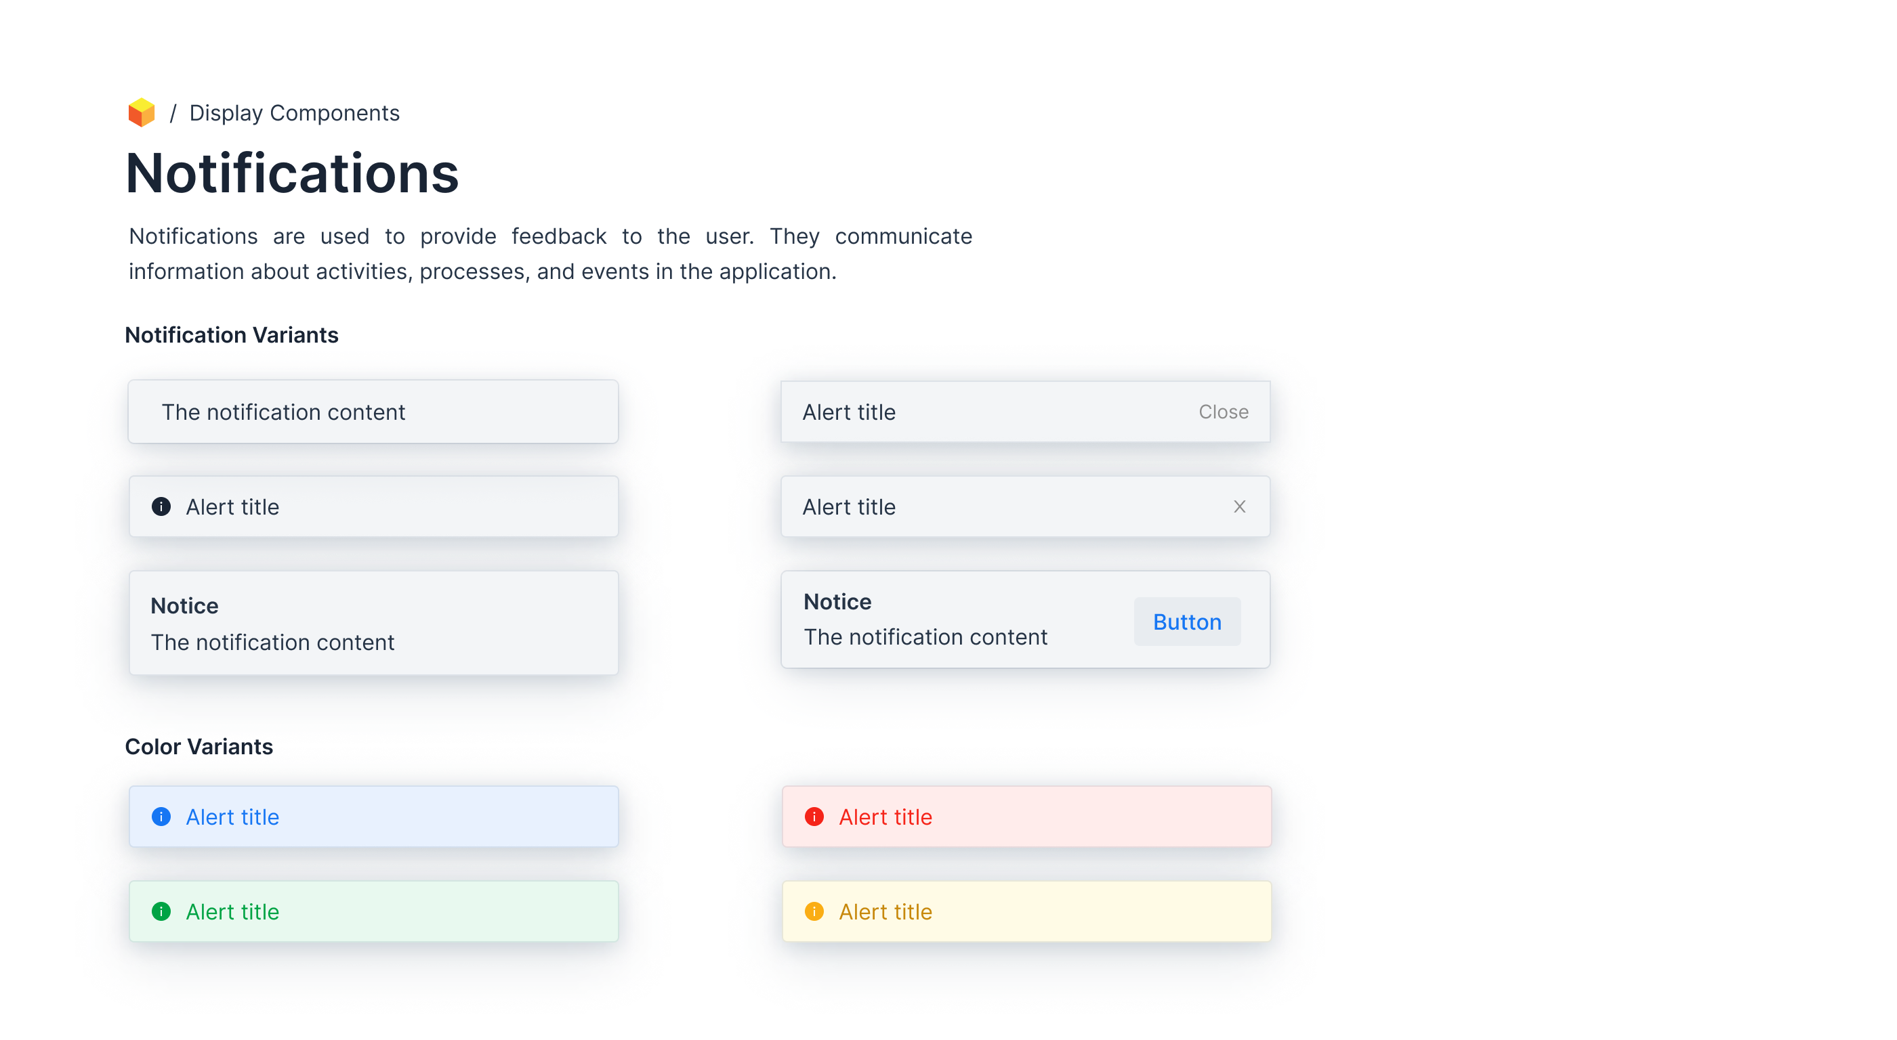The image size is (1897, 1040).
Task: Click the Color Variants section heading
Action: (199, 746)
